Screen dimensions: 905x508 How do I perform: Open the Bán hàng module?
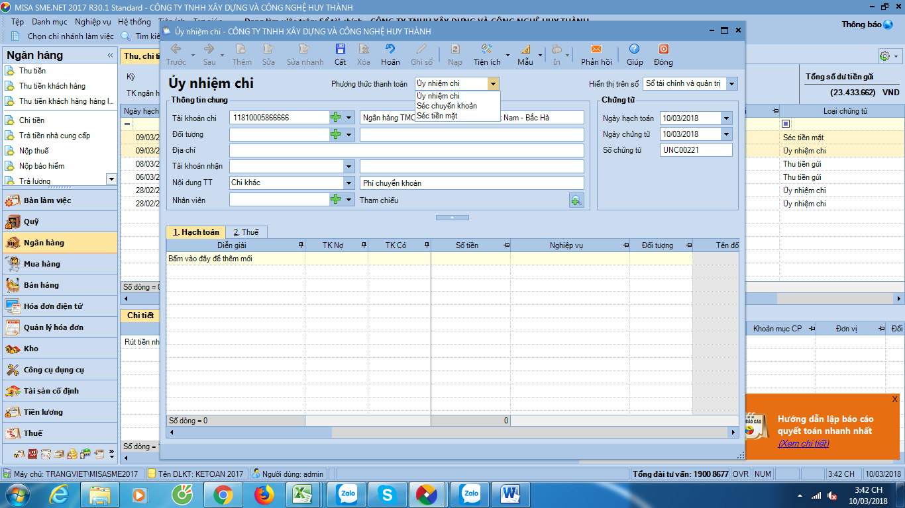click(x=60, y=285)
